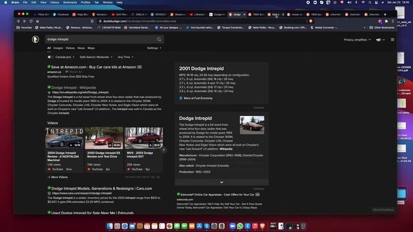Select the Videos search tab

pos(70,48)
